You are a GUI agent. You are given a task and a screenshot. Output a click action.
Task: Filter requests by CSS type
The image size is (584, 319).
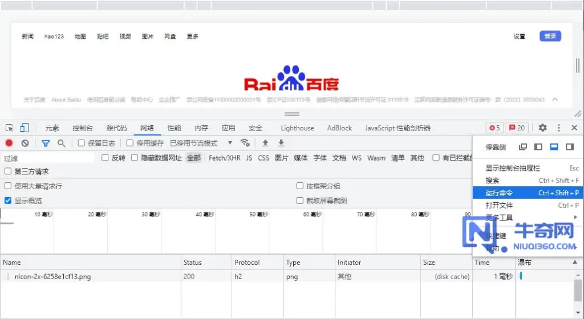pyautogui.click(x=263, y=158)
